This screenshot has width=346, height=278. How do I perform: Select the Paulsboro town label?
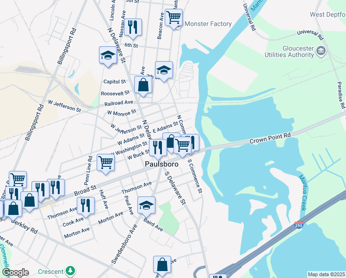(x=161, y=164)
